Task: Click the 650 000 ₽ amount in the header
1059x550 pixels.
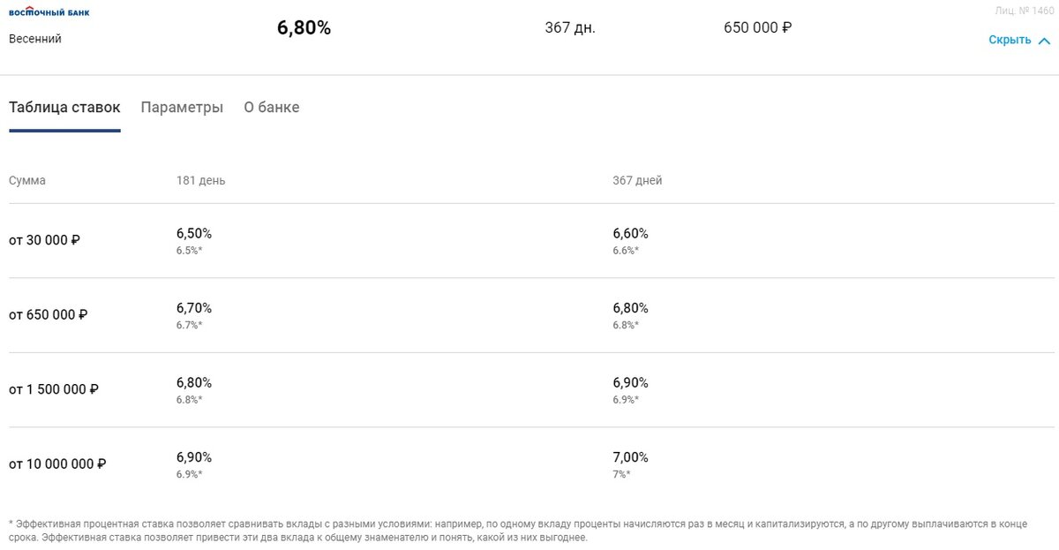Action: pyautogui.click(x=757, y=28)
